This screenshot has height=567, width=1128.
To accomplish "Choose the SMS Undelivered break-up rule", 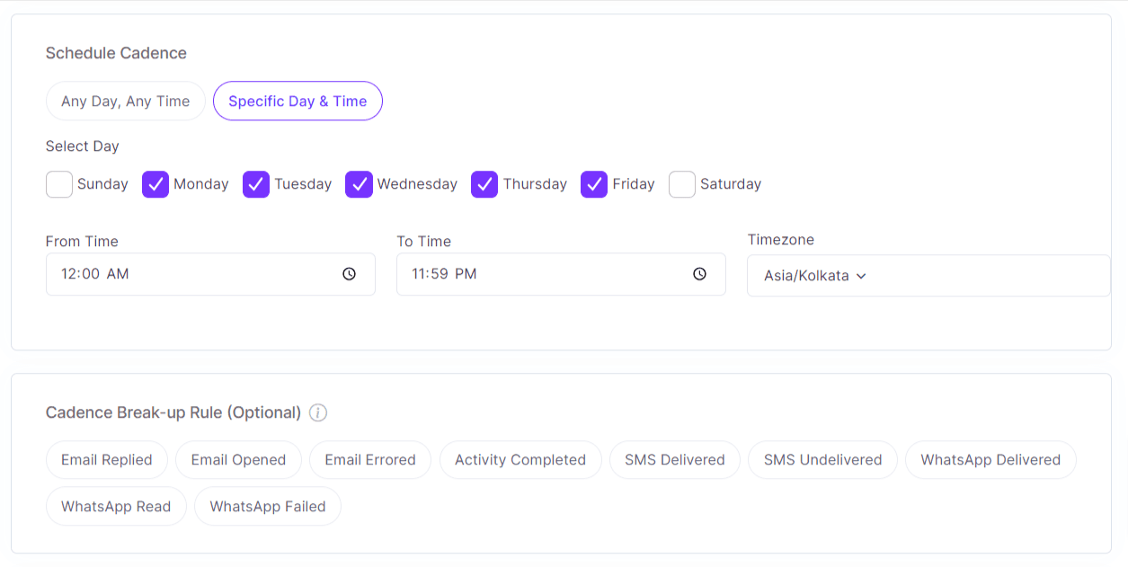I will coord(822,459).
